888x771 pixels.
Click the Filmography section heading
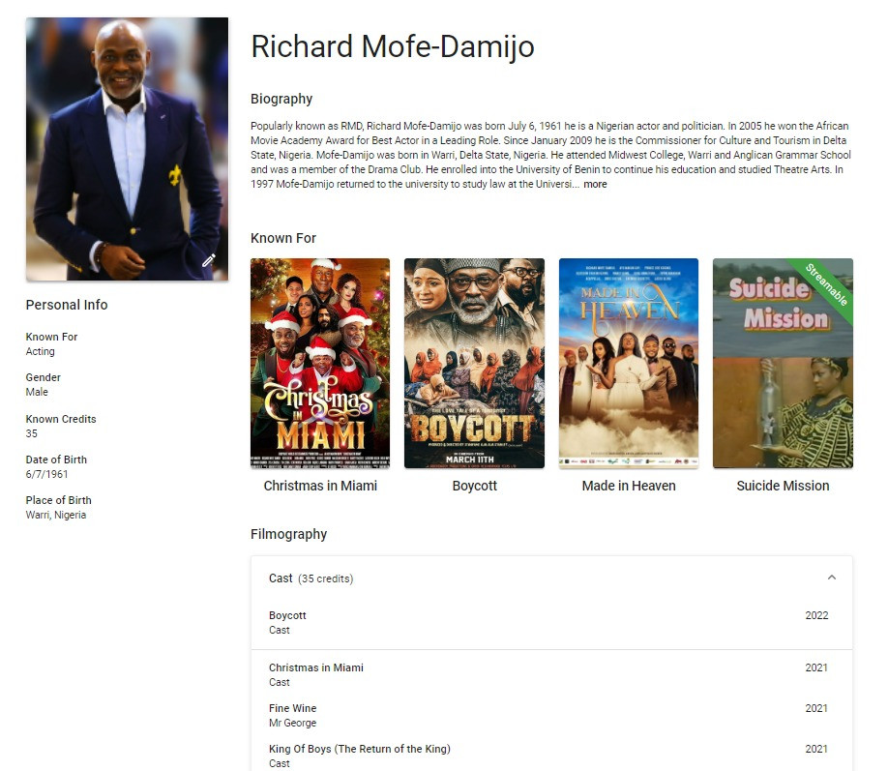pyautogui.click(x=289, y=534)
